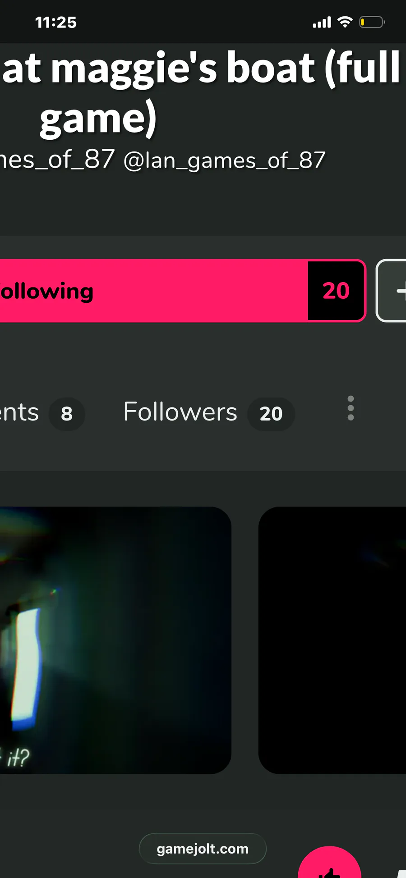
Task: Tap the white element beside thumbs-up button
Action: (x=401, y=873)
